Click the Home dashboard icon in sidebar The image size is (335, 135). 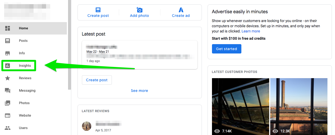[8, 28]
